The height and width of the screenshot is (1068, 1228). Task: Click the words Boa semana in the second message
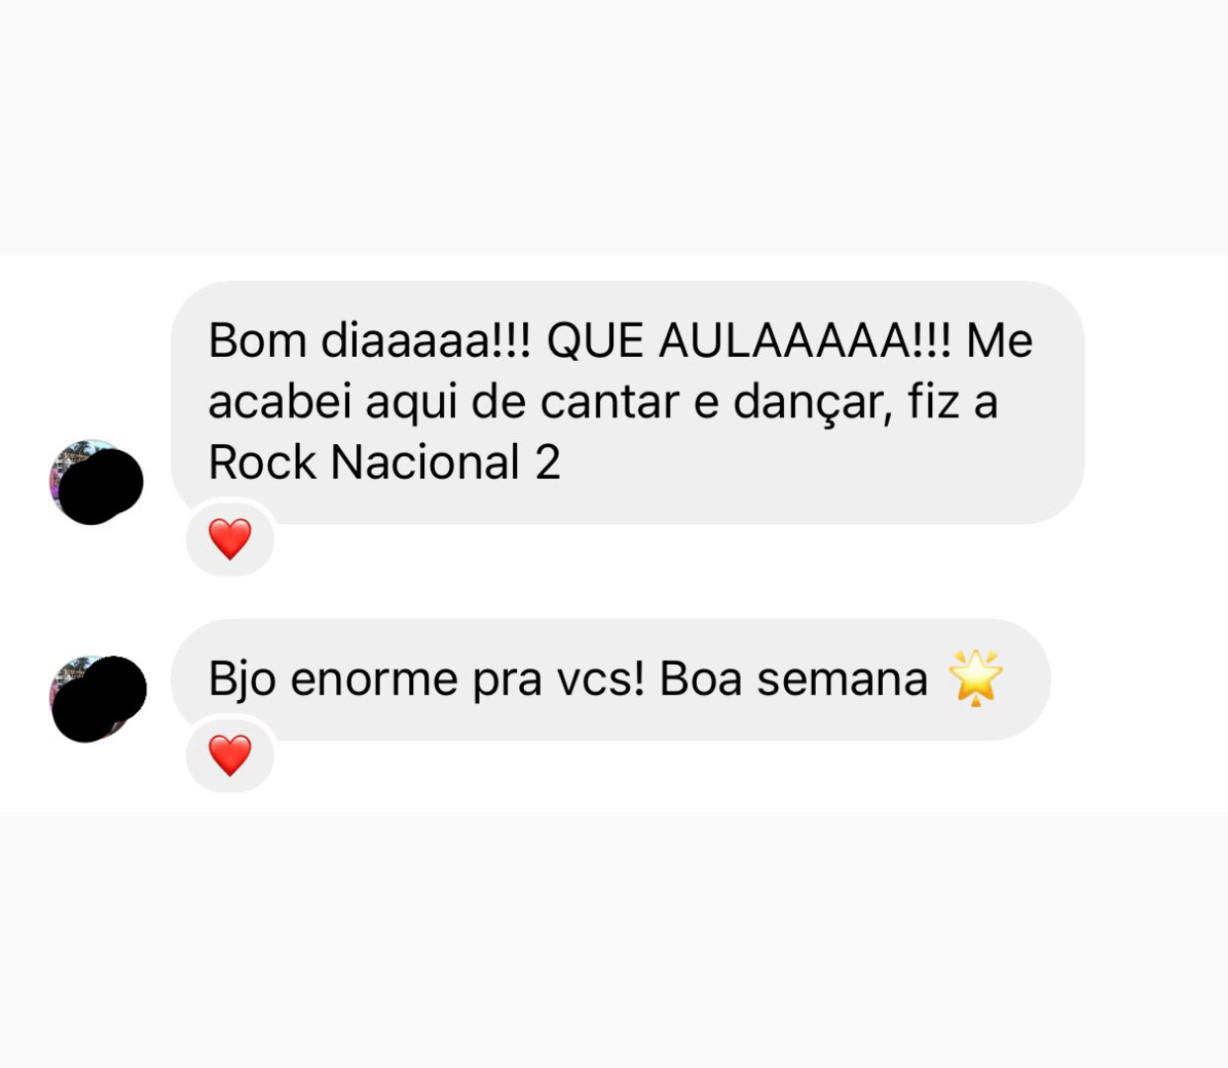pyautogui.click(x=793, y=679)
